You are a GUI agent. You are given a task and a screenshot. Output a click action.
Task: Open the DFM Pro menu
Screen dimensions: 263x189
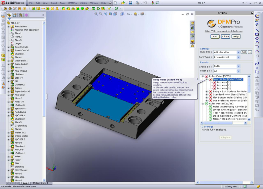[72, 3]
